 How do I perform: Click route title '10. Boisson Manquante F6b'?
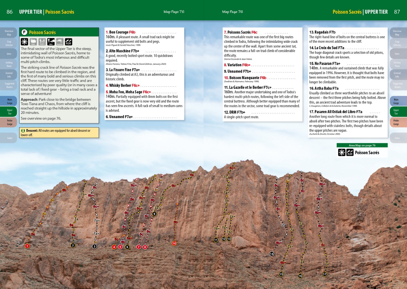[x=245, y=78]
